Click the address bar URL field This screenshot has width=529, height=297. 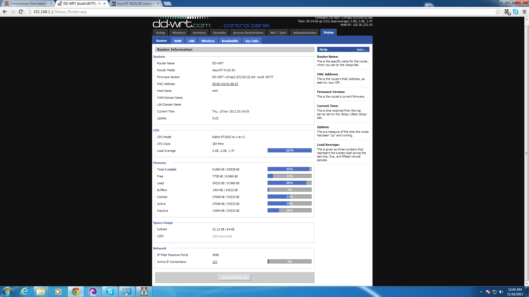pos(262,12)
